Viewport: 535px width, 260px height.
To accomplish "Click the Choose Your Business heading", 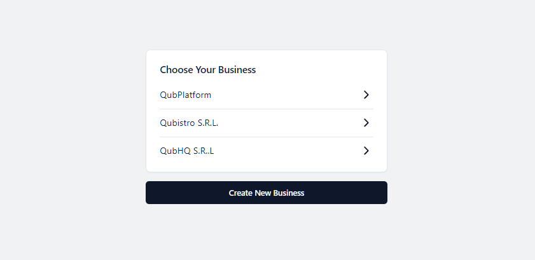I will (x=208, y=69).
